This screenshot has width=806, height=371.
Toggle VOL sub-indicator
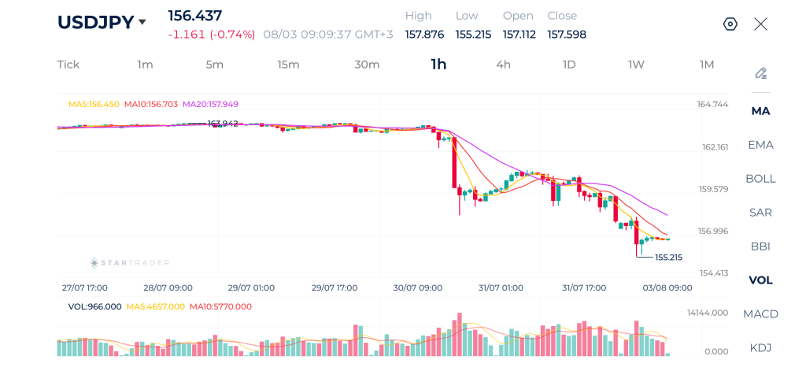click(761, 280)
